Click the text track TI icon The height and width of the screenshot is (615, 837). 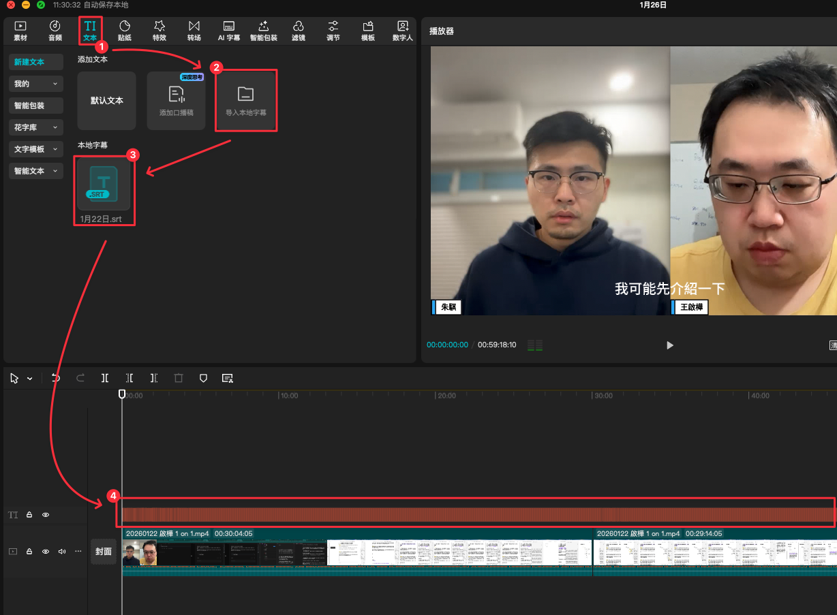point(13,516)
